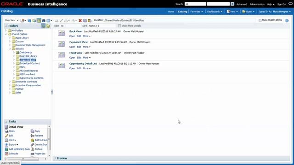294x165 pixels.
Task: Open the Sort Name A-Z dropdown
Action: tap(102, 26)
